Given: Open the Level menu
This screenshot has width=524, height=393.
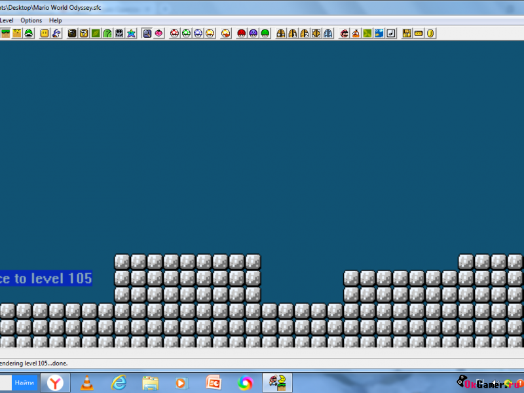Looking at the screenshot, I should 7,20.
